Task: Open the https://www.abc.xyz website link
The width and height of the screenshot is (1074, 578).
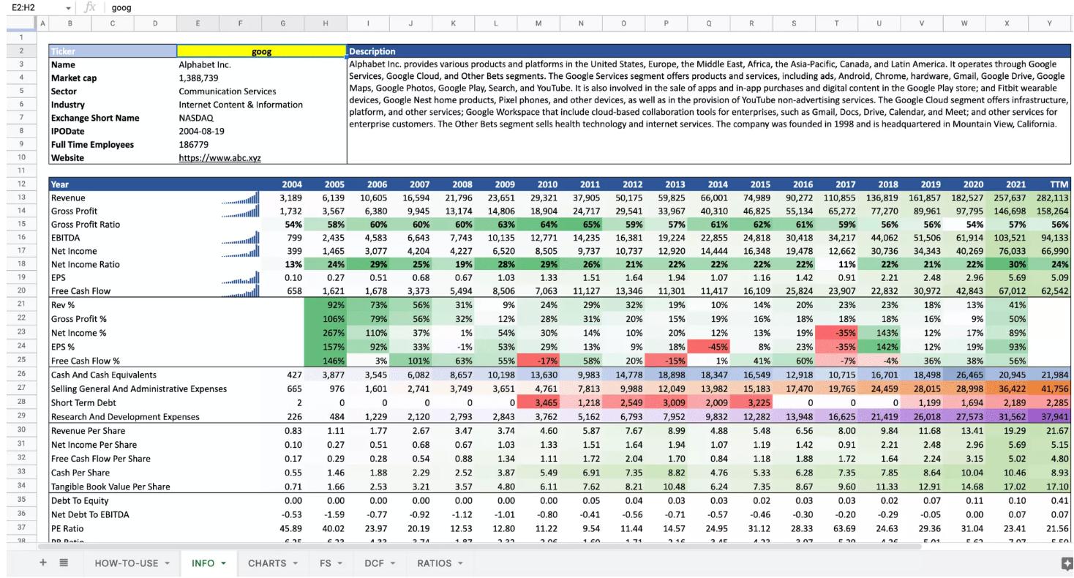Action: [219, 158]
